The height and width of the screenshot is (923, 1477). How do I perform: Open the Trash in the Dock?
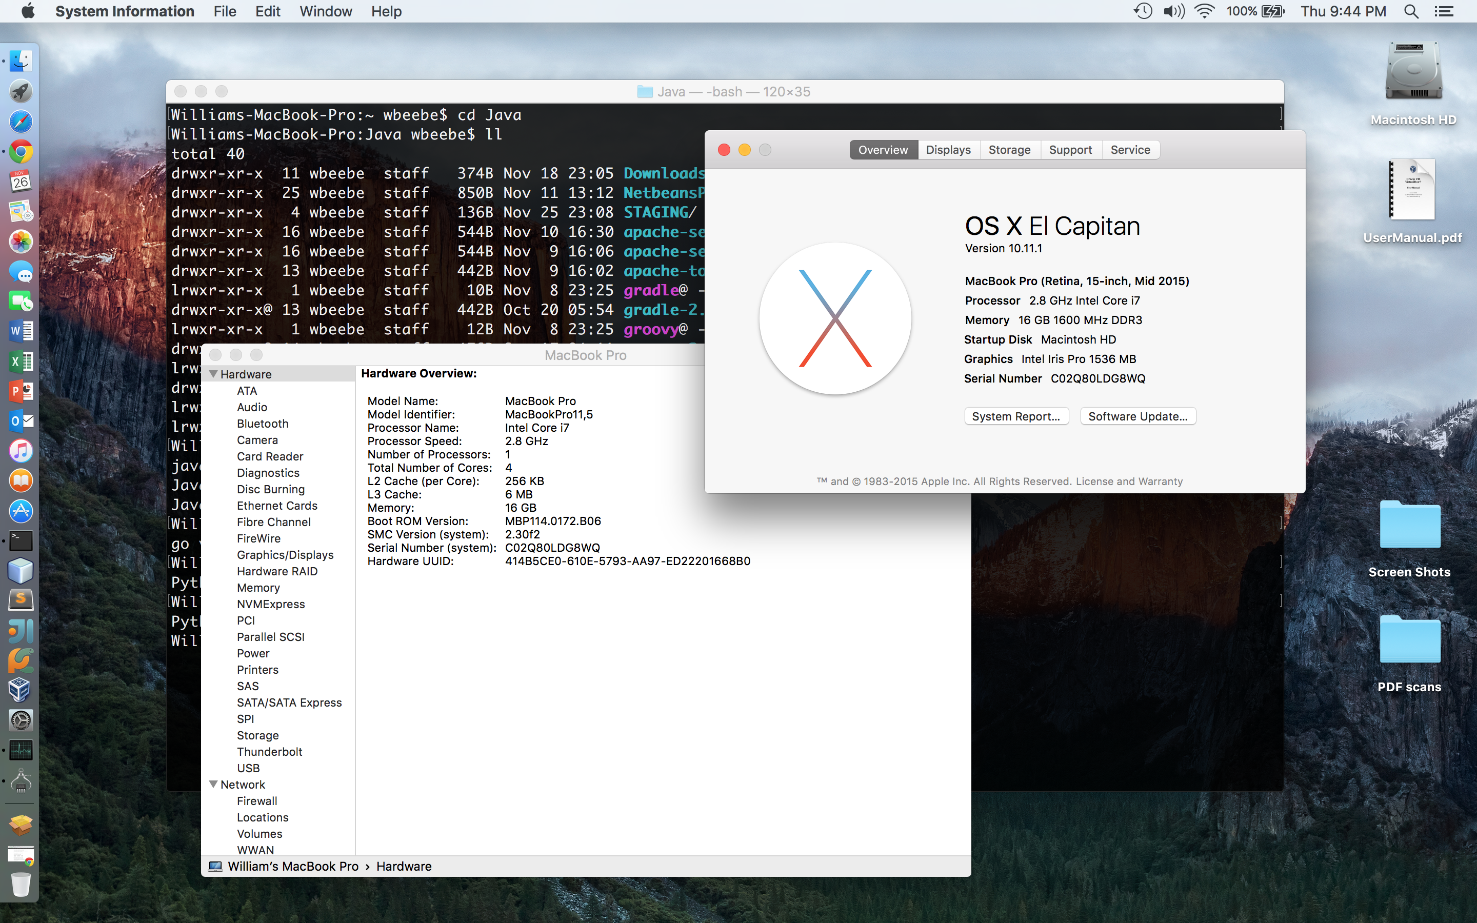click(21, 884)
